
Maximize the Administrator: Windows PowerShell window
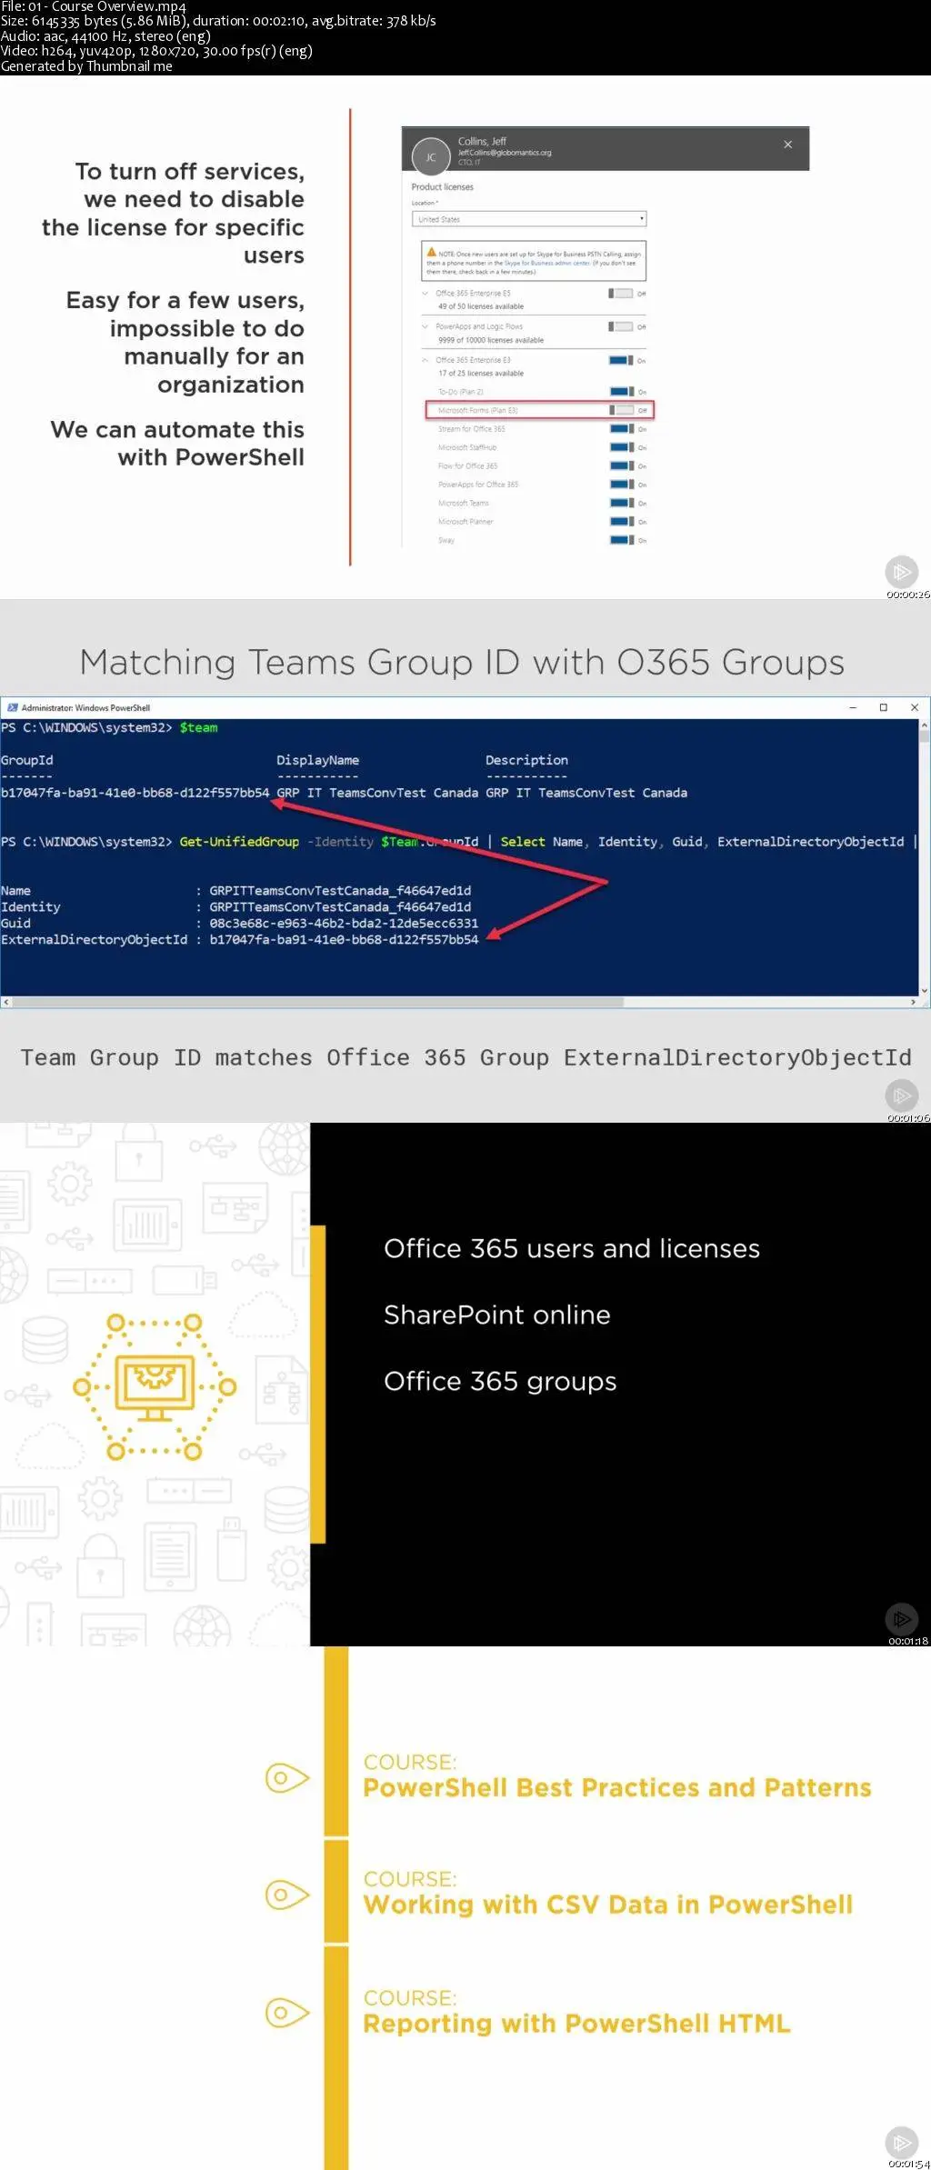(x=883, y=707)
